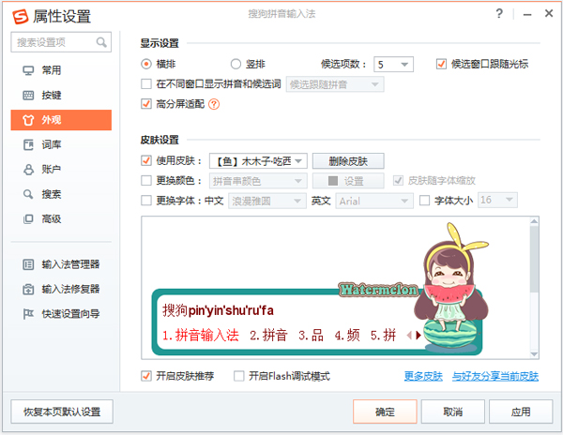Click the 删除皮肤 button
This screenshot has width=563, height=435.
point(348,160)
